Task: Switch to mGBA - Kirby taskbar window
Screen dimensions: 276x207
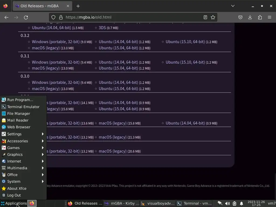Action: (x=122, y=203)
